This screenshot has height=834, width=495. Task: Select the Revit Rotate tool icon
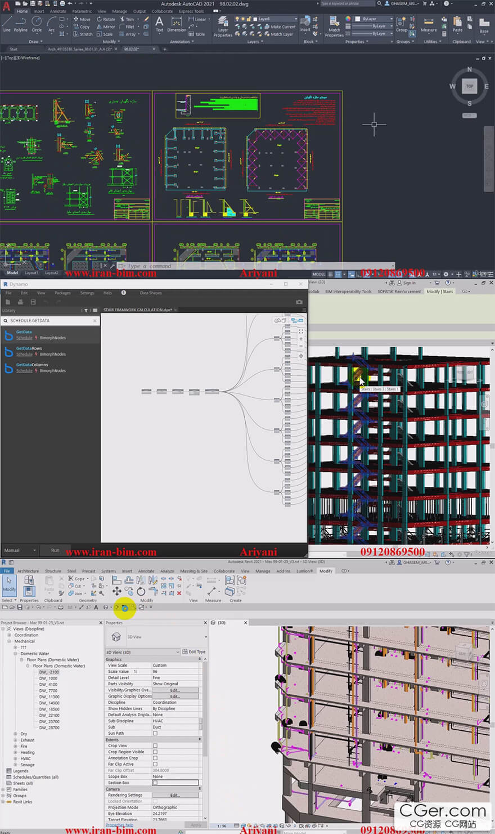pos(141,591)
